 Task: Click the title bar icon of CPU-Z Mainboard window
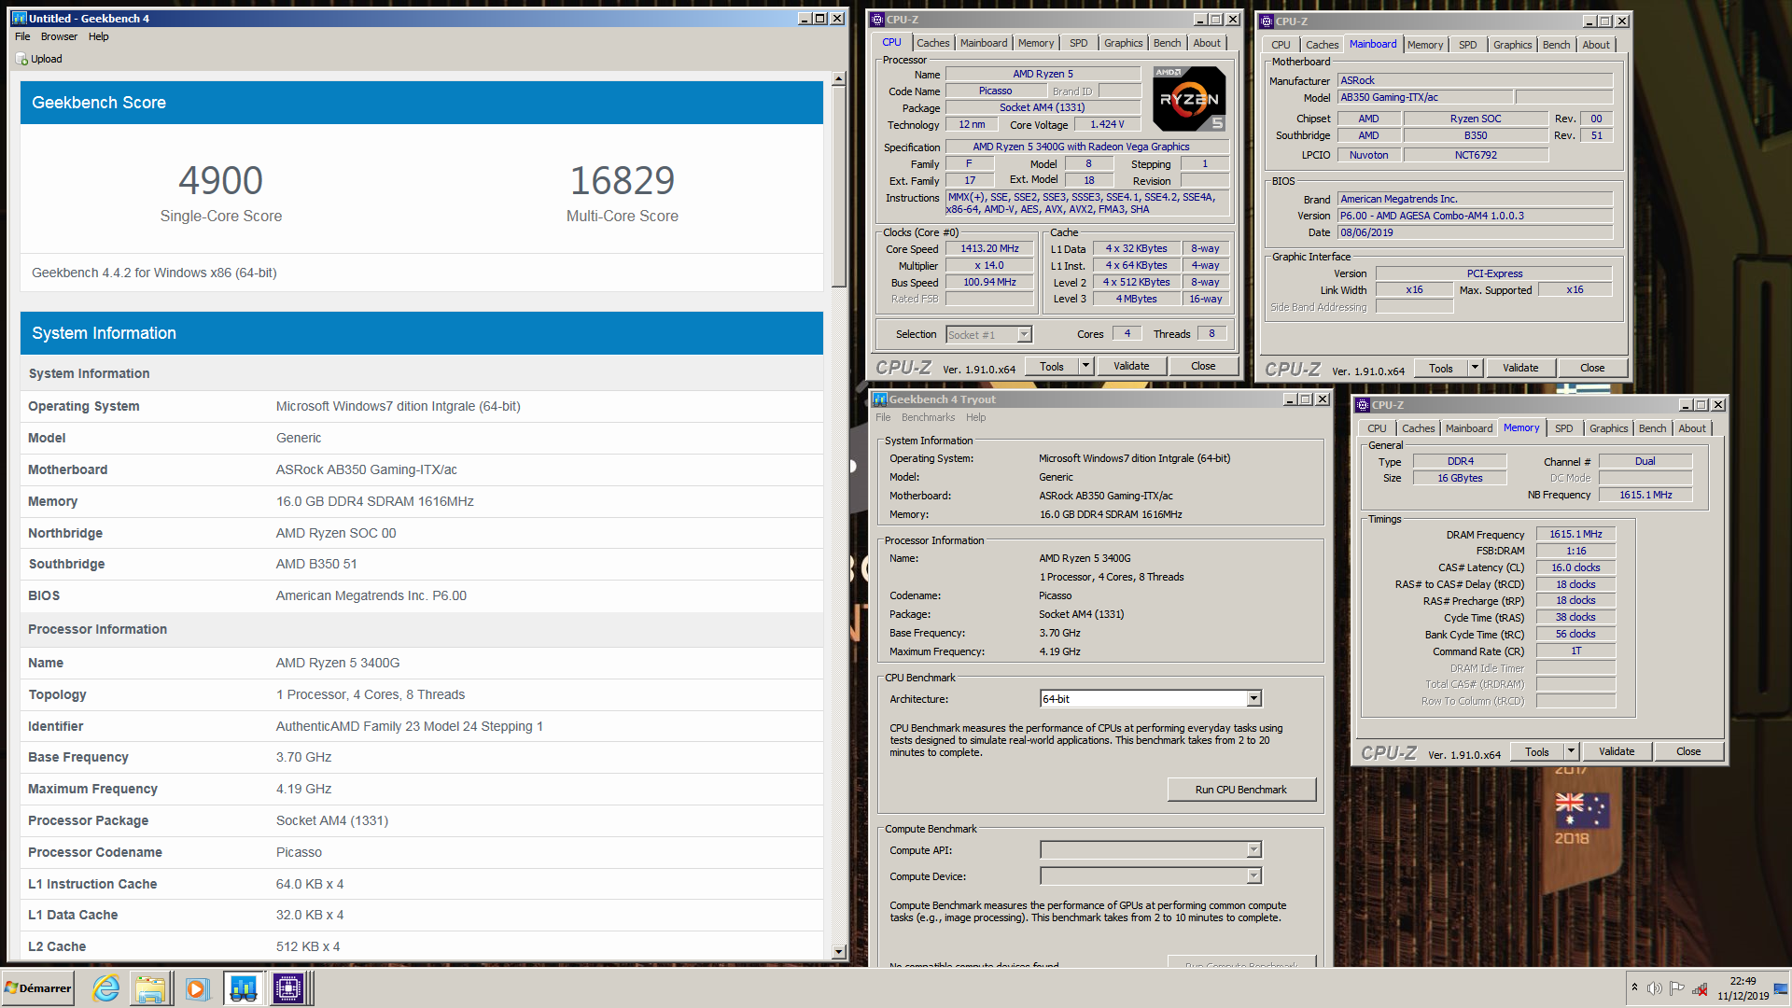point(1267,21)
